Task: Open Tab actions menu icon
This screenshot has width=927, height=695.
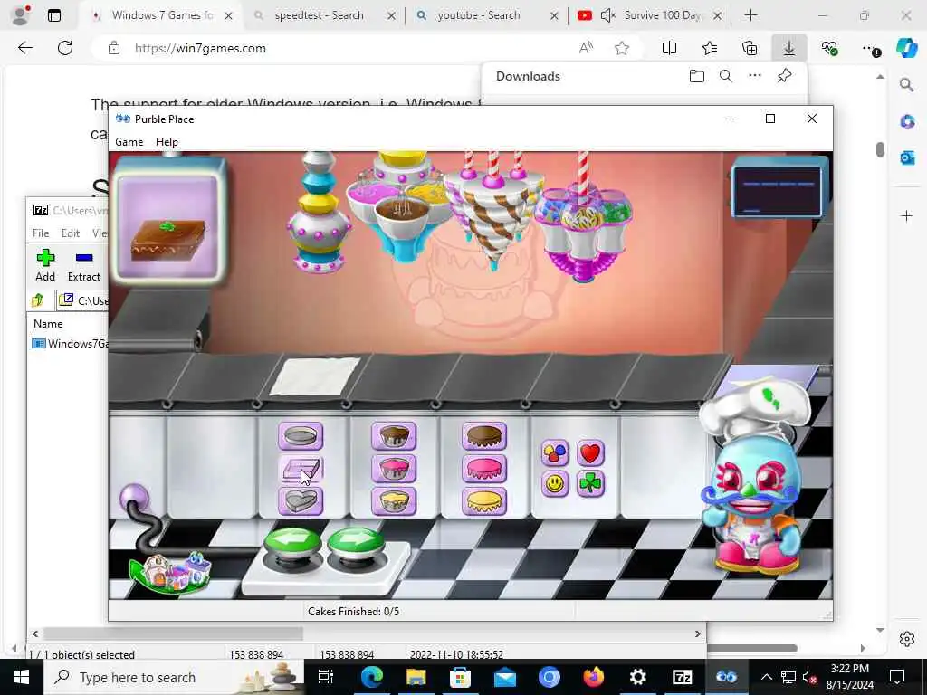Action: point(53,15)
